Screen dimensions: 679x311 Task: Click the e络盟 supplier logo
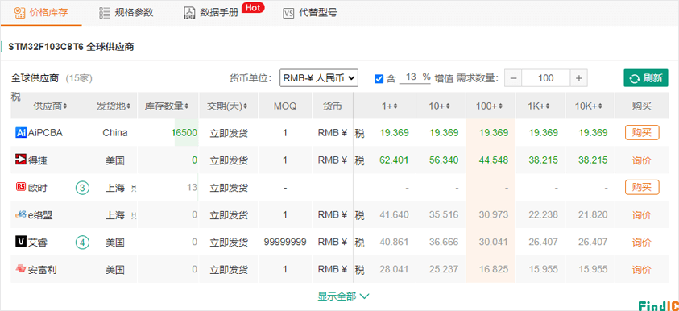pos(21,214)
